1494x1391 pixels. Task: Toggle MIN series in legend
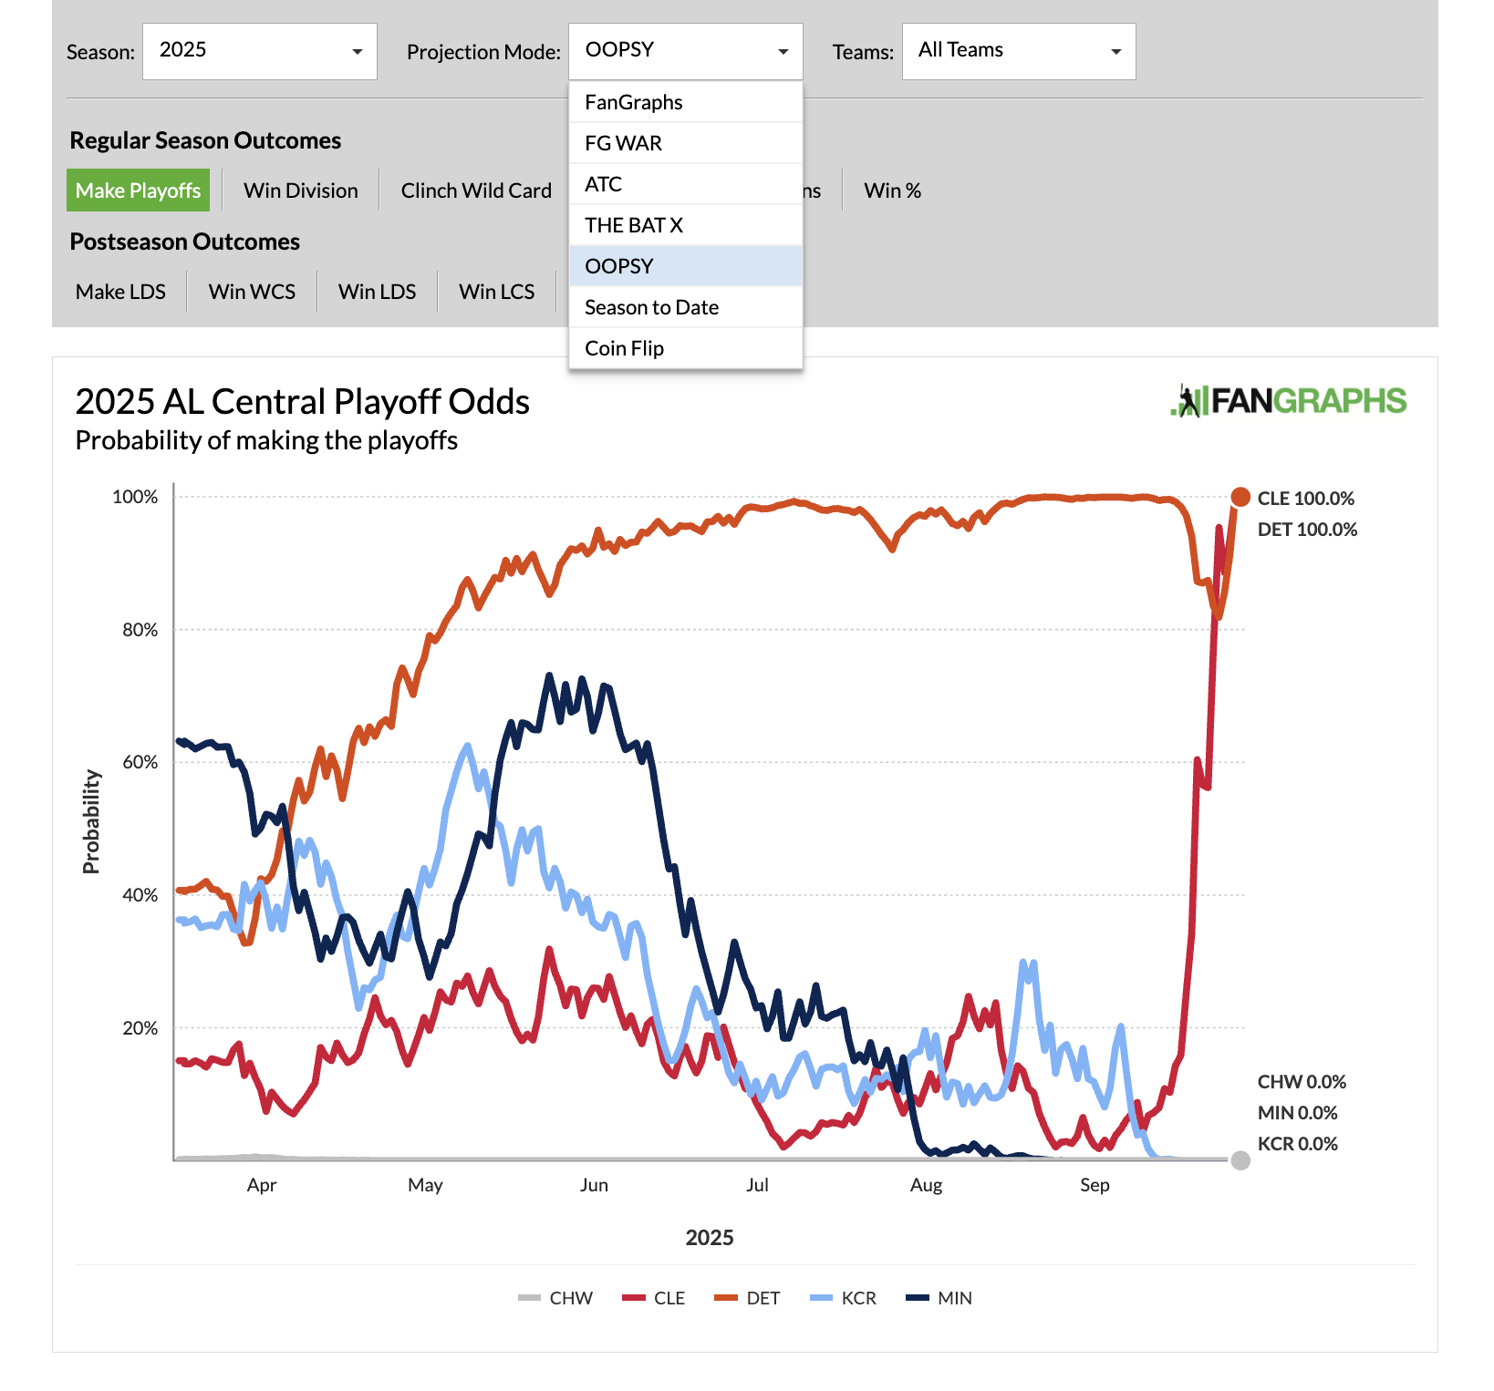coord(939,1298)
